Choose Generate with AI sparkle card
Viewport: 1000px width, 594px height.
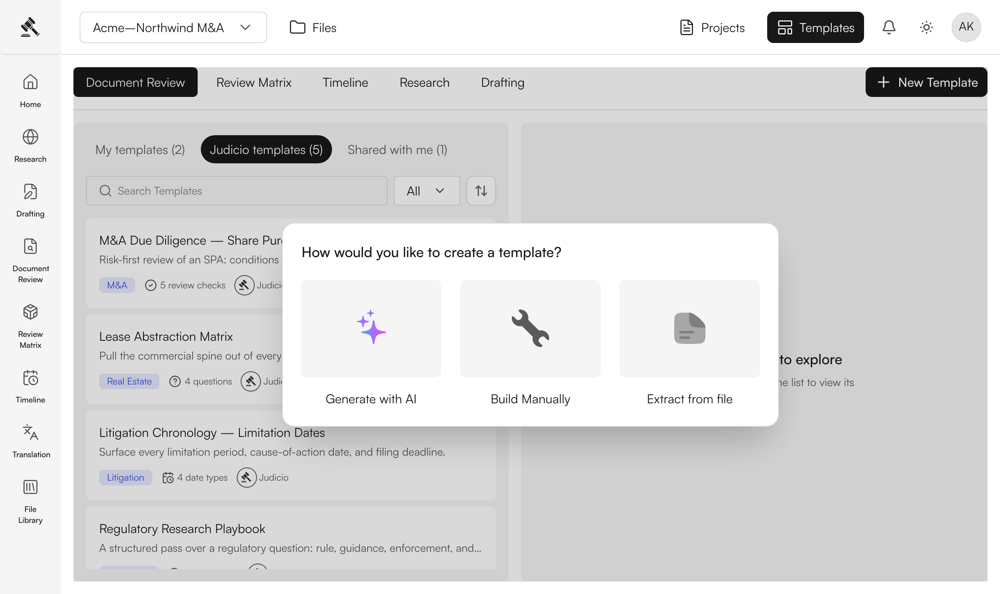pyautogui.click(x=371, y=328)
